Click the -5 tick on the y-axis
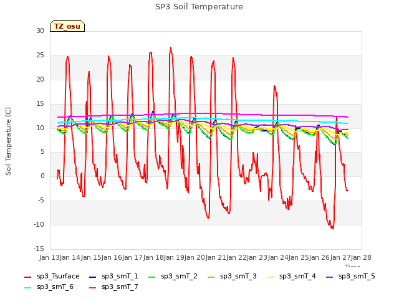 [39, 201]
